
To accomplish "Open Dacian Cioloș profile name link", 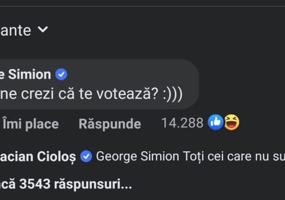I will tap(38, 157).
